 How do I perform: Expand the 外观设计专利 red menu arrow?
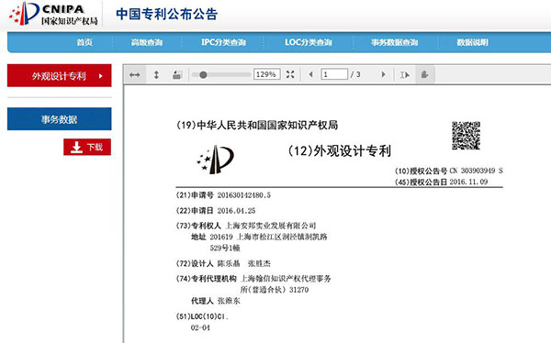[101, 76]
